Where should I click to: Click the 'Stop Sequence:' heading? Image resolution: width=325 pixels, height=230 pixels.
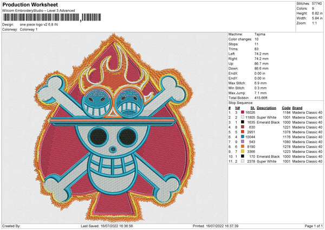tap(240, 103)
